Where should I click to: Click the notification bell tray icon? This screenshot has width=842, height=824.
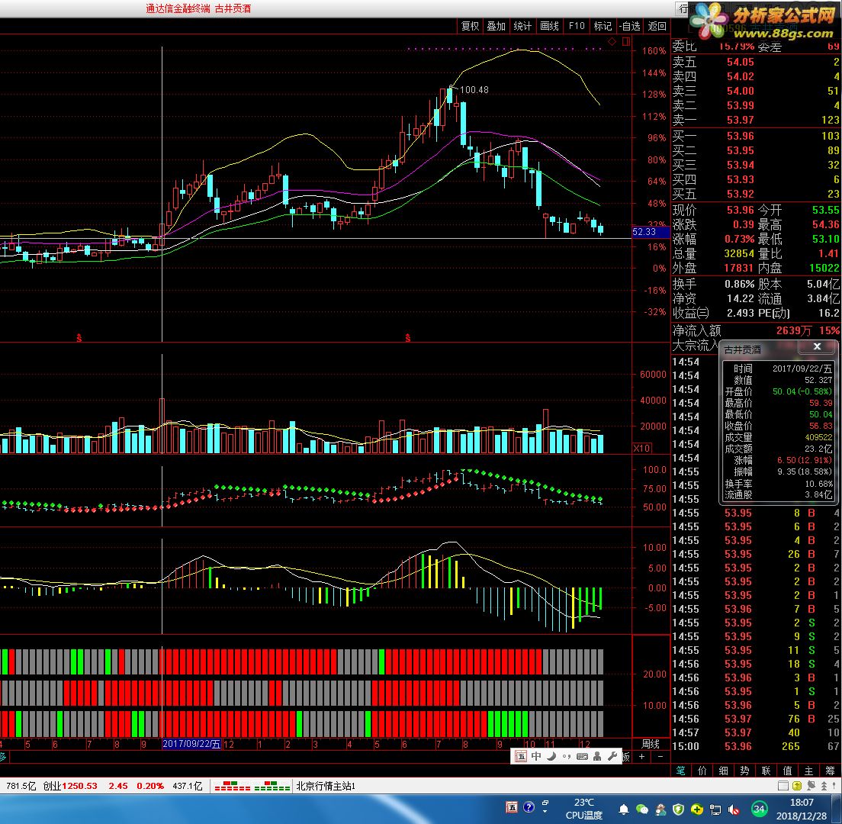623,809
